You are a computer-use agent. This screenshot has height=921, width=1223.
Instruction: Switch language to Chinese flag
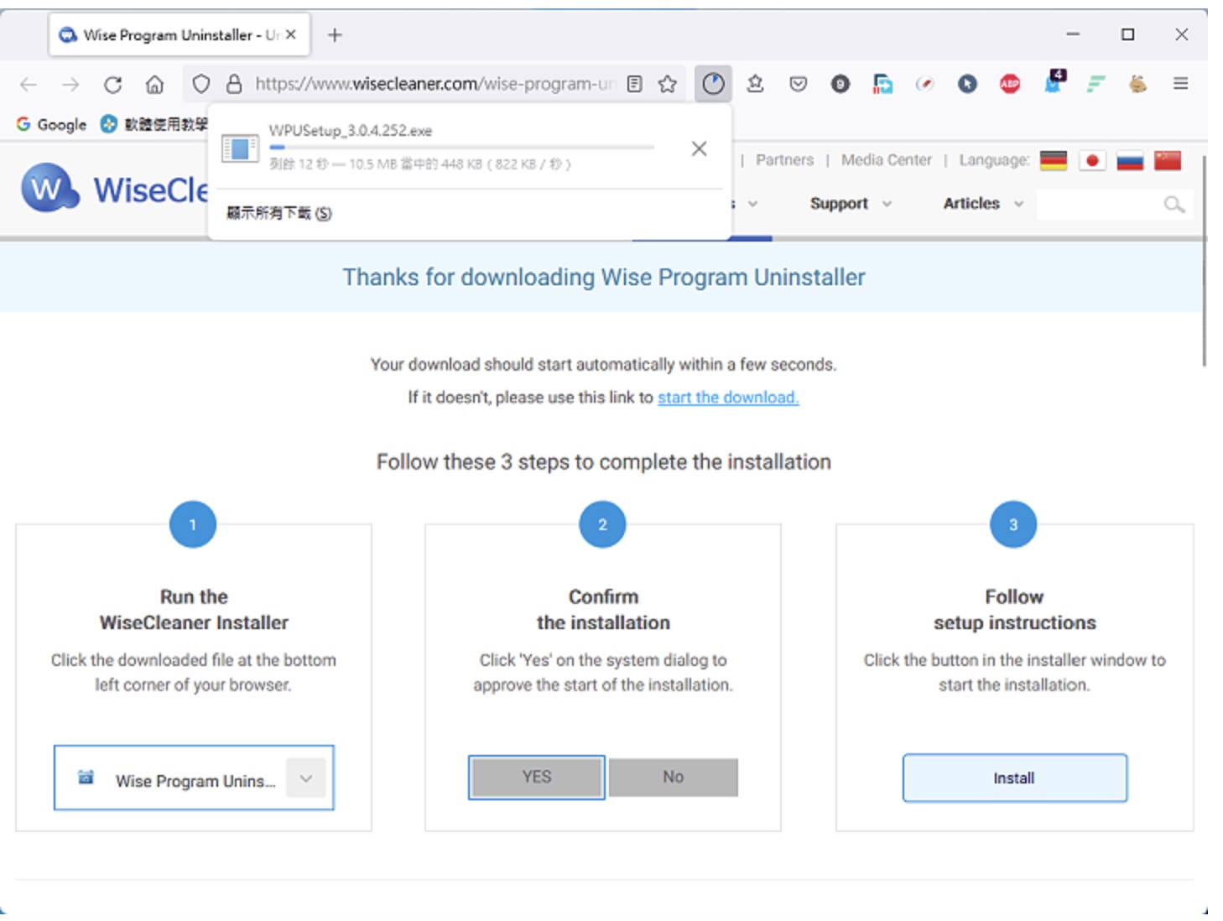point(1168,160)
